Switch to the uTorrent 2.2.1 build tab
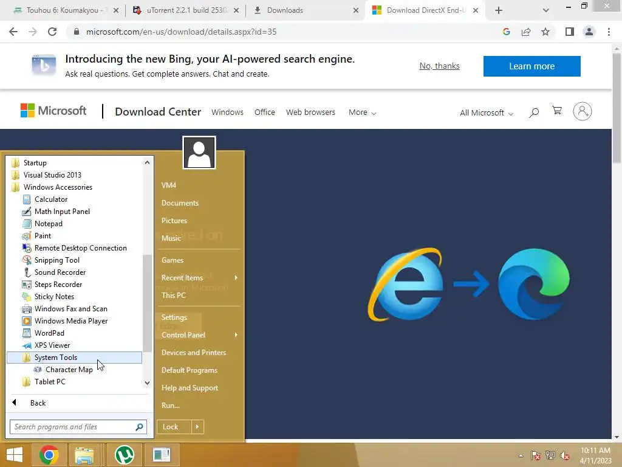Viewport: 622px width, 467px height. (x=185, y=10)
